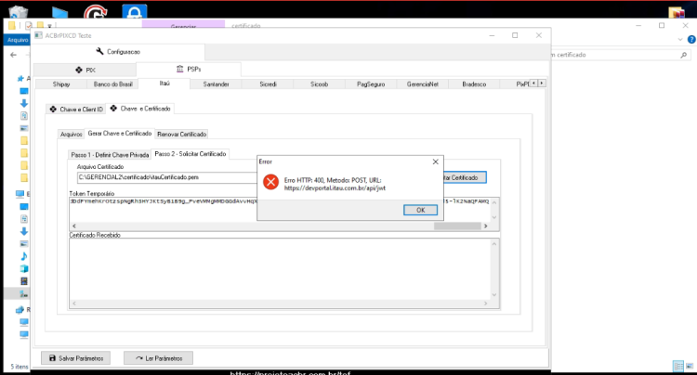The width and height of the screenshot is (697, 375).
Task: Select Passo 2 - Solicitar Certificado tab
Action: point(191,154)
